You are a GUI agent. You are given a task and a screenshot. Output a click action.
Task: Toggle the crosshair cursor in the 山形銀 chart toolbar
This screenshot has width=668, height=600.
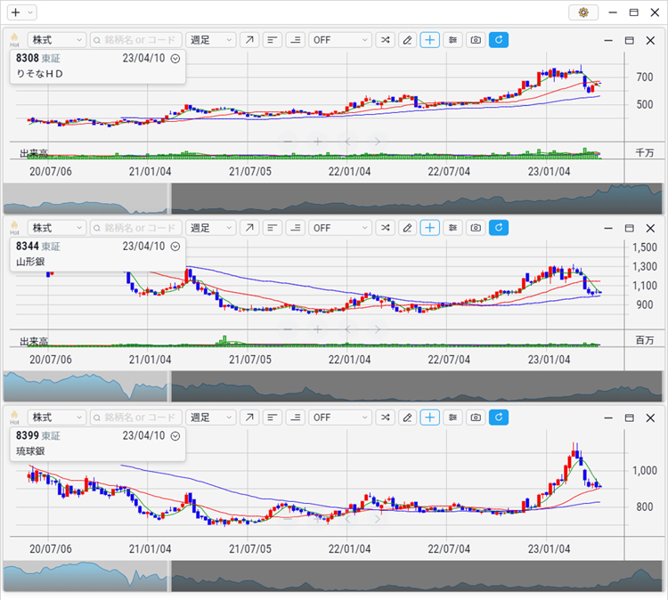[430, 228]
